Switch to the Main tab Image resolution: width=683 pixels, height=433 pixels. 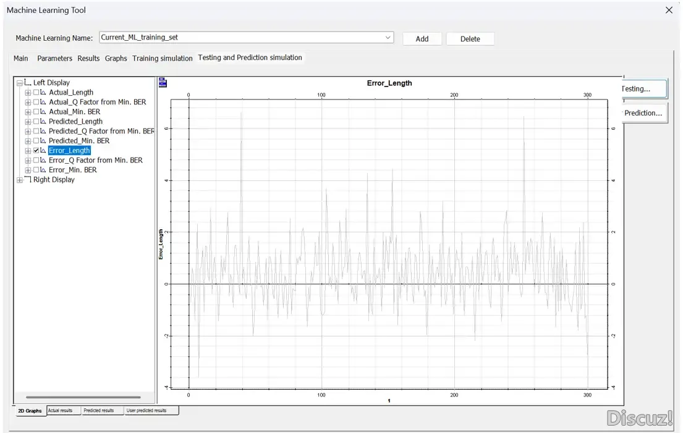click(20, 58)
